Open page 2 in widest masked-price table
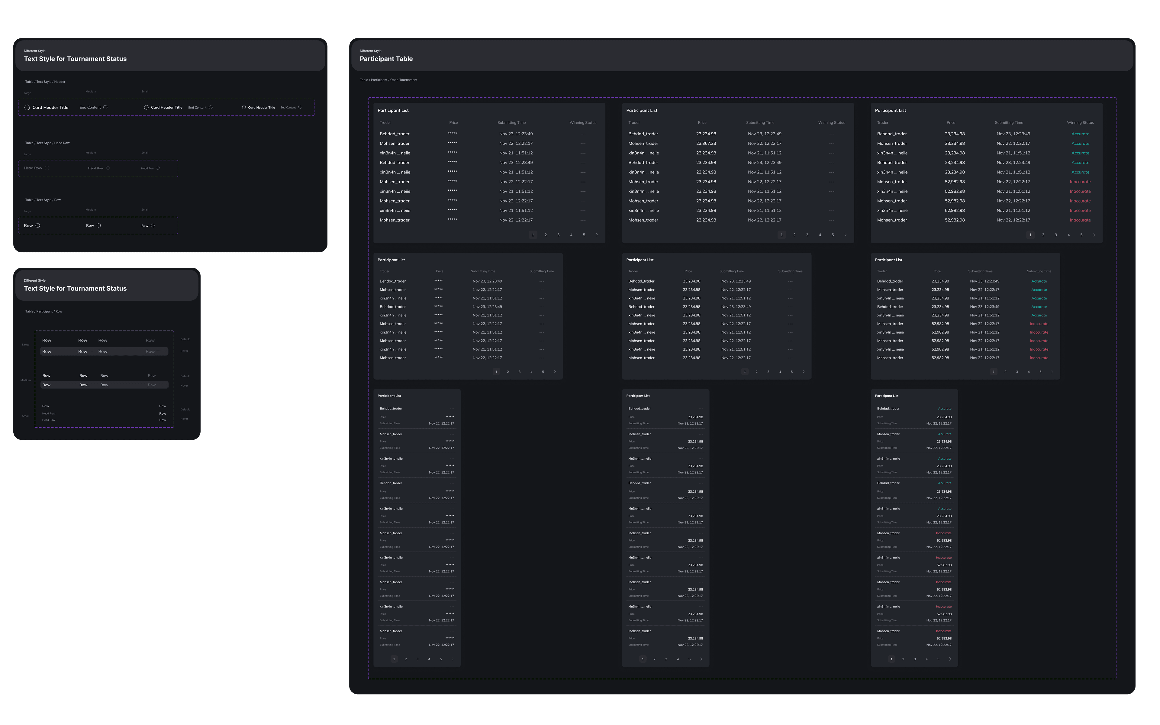Viewport: 1160px width, 725px height. [546, 235]
